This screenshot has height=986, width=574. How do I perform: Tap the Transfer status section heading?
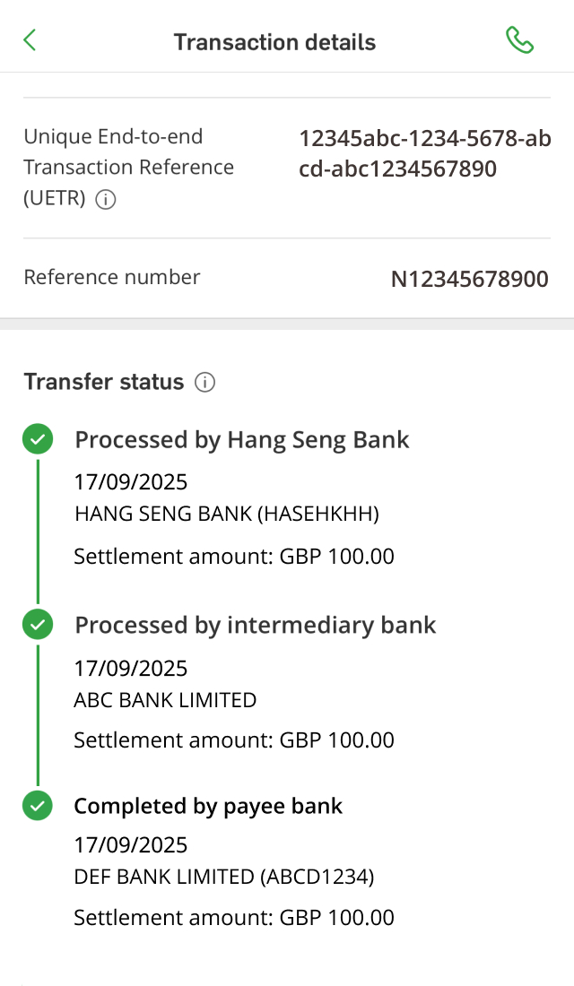click(x=104, y=382)
